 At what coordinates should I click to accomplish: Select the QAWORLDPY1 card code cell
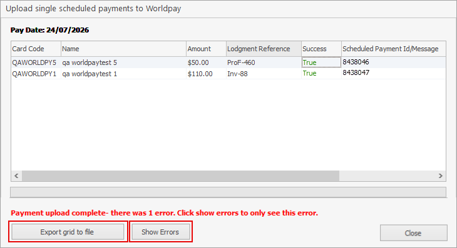pyautogui.click(x=36, y=74)
